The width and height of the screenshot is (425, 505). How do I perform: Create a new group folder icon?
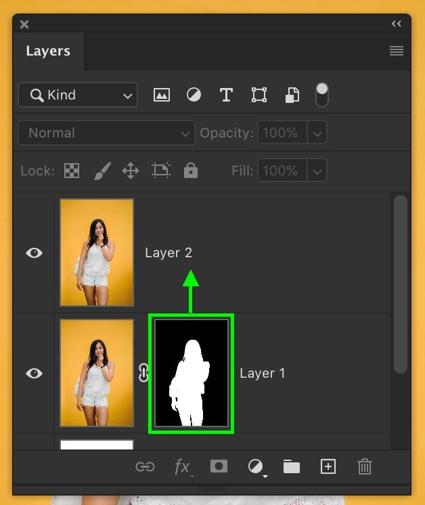(x=292, y=466)
